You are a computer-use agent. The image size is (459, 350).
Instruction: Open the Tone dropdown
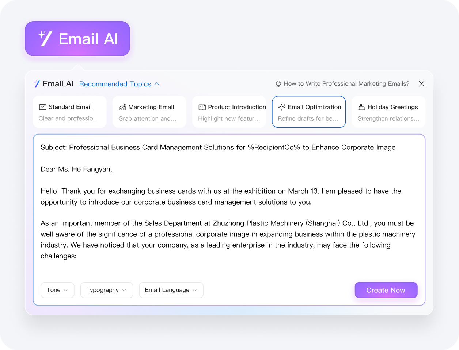tap(57, 290)
